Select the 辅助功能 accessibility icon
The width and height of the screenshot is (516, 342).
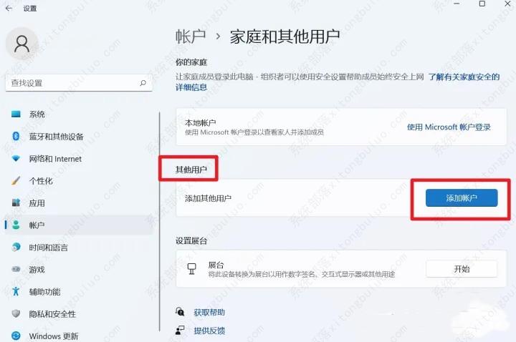pyautogui.click(x=16, y=291)
